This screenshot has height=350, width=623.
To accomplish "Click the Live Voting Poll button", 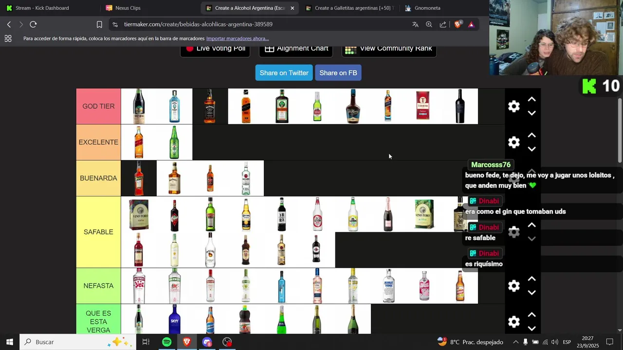I will point(215,49).
